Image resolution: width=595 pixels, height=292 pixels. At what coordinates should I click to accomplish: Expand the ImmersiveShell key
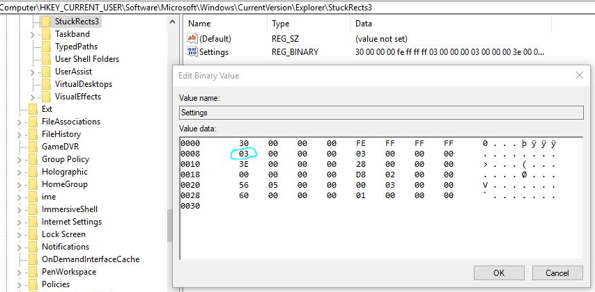click(19, 209)
